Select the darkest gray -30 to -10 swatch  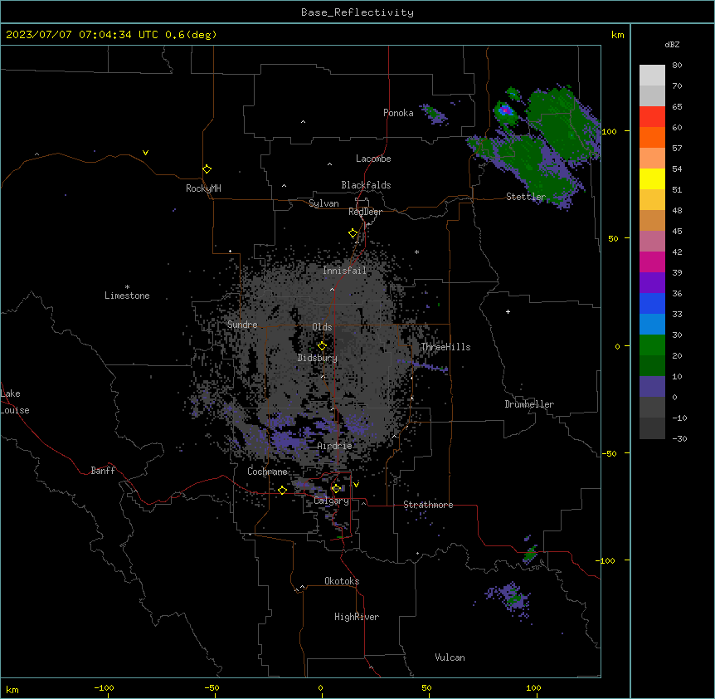coord(652,428)
